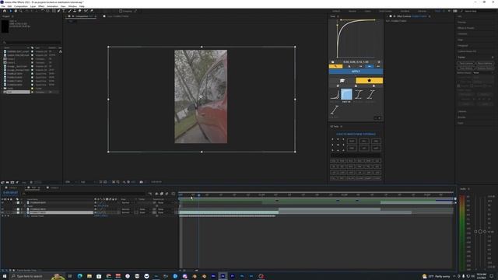Screen dimensions: 498x280
Task: Select the Puppet Pin tool
Action: (92, 11)
